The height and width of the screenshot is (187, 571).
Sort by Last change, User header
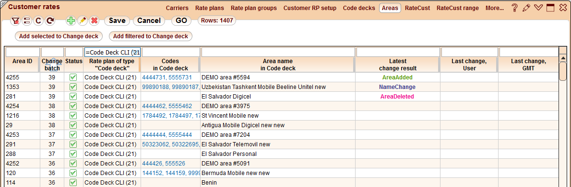(469, 65)
